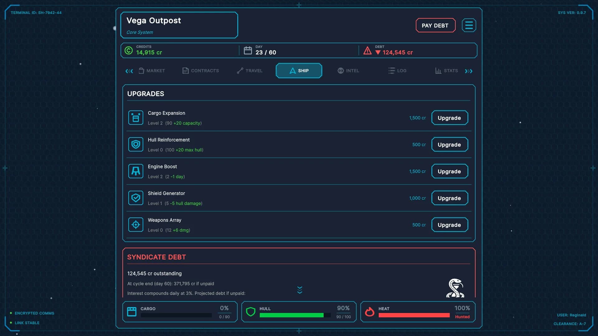Upgrade Weapons Array
The width and height of the screenshot is (598, 336).
pyautogui.click(x=449, y=225)
